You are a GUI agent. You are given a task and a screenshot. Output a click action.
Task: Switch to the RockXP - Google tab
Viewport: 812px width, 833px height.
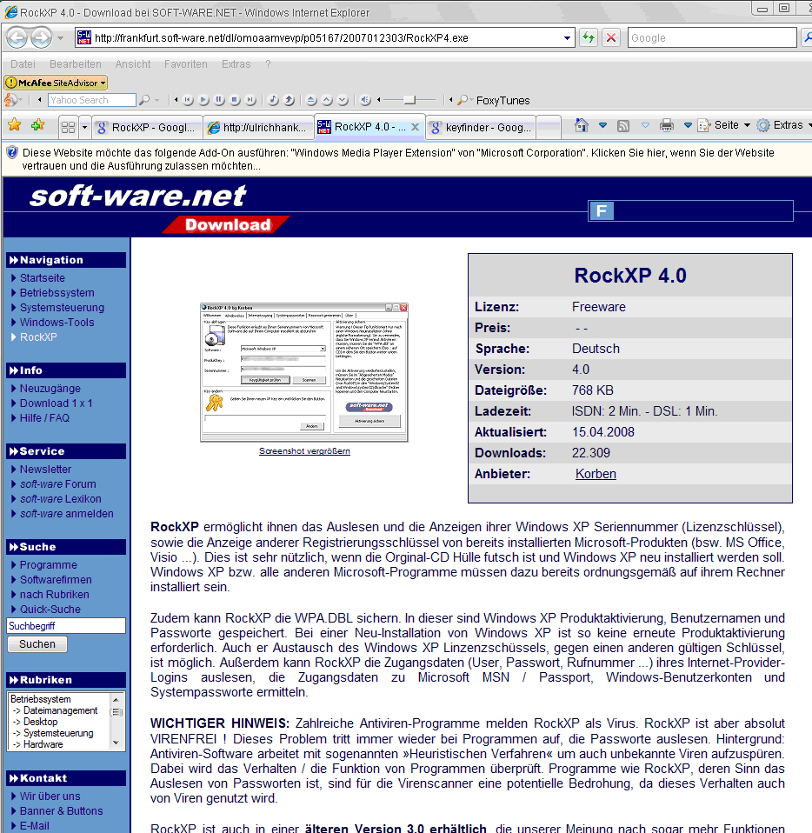pos(147,128)
